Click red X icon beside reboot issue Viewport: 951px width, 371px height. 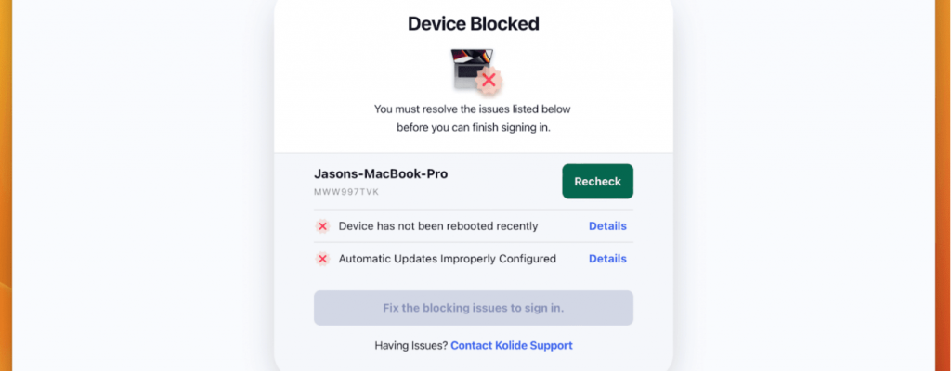coord(322,226)
